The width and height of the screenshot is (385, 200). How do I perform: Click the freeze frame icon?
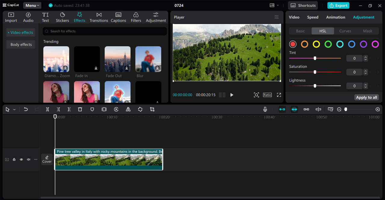[104, 109]
